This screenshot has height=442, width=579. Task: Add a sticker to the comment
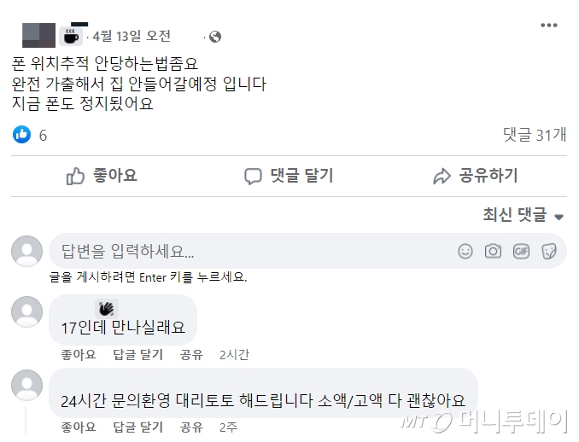point(549,251)
